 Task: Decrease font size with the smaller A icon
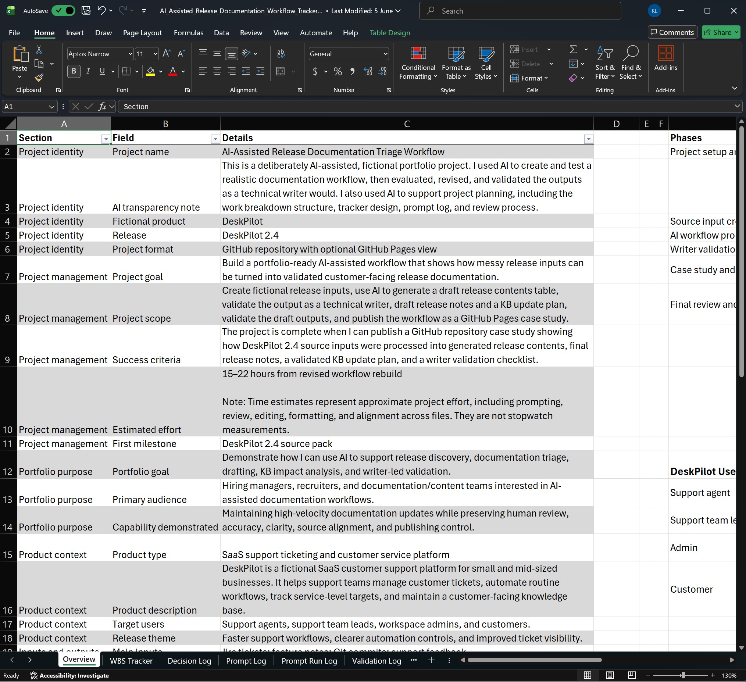pyautogui.click(x=181, y=54)
